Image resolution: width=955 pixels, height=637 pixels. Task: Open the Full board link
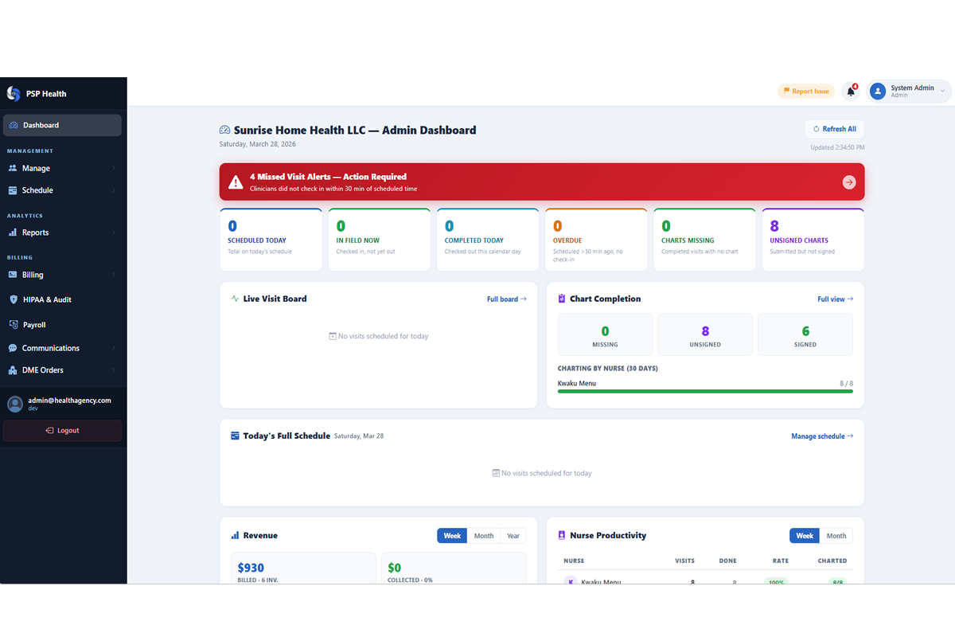pyautogui.click(x=506, y=299)
